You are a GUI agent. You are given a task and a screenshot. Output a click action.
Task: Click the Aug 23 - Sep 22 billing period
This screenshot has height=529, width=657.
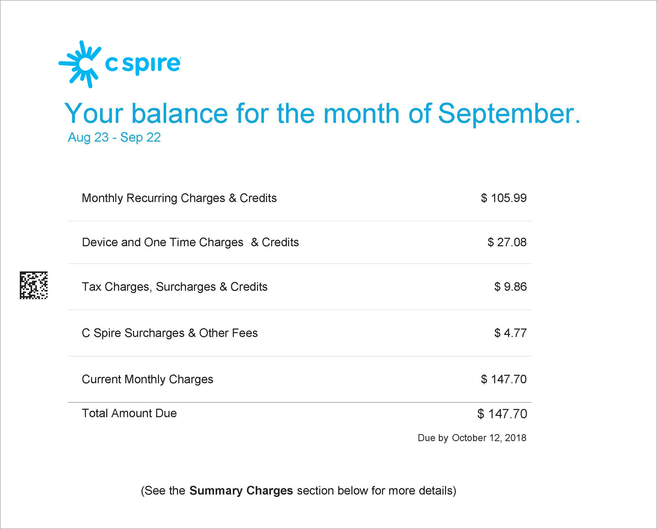click(114, 138)
